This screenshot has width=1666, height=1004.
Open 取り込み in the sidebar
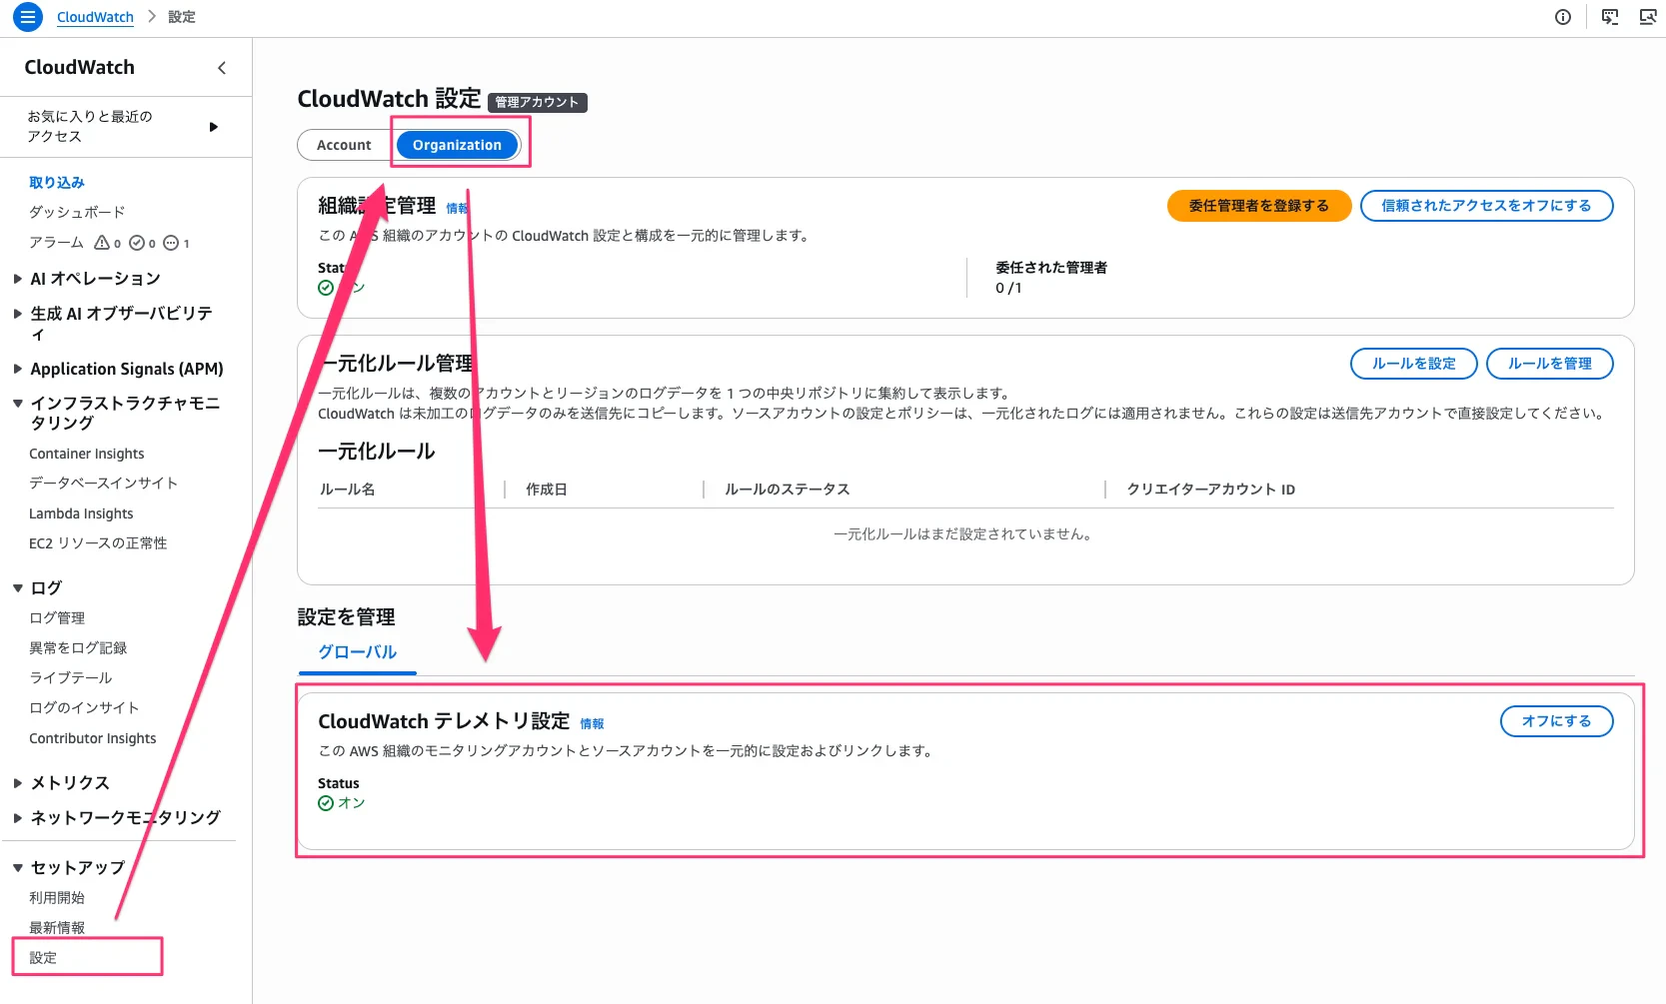pyautogui.click(x=57, y=183)
